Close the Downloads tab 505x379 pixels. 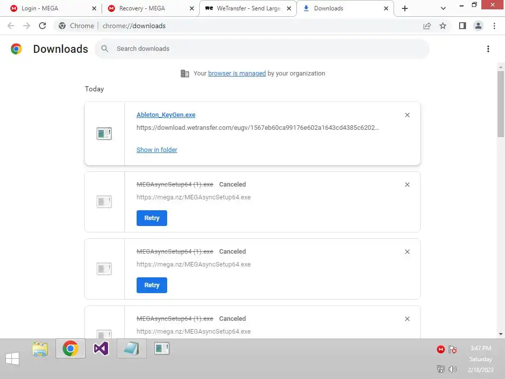click(x=386, y=9)
